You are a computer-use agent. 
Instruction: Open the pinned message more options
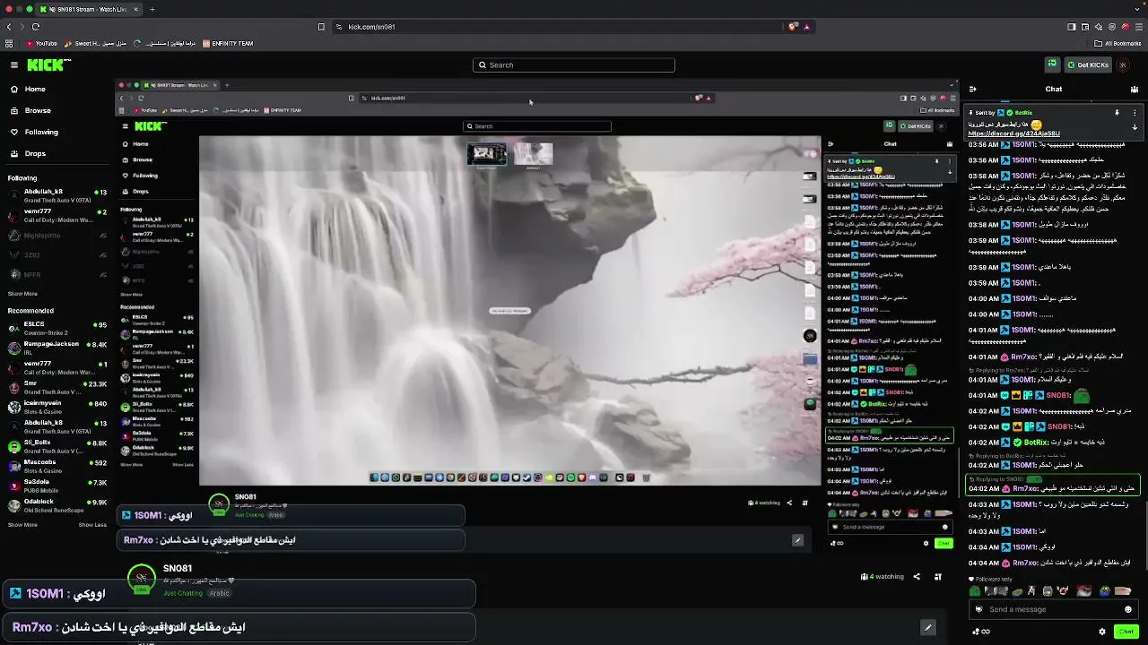pyautogui.click(x=1135, y=113)
